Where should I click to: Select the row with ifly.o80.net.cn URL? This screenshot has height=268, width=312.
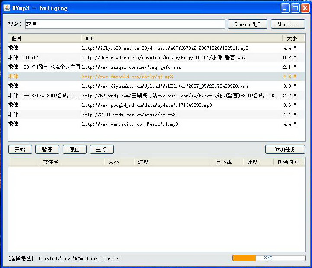coord(156,48)
